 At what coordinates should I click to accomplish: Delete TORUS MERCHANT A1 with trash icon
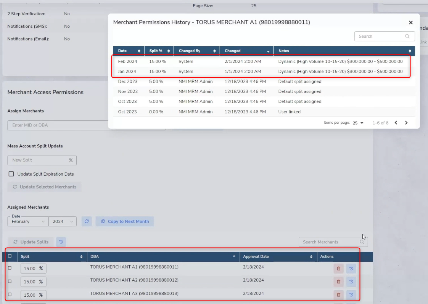[338, 269]
